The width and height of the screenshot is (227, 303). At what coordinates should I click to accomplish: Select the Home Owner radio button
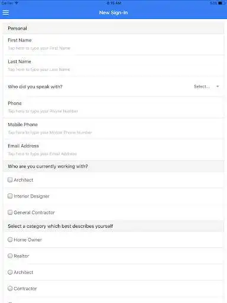click(10, 240)
